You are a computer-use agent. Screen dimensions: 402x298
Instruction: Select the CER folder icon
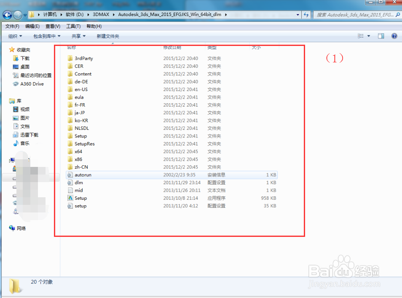(70, 66)
